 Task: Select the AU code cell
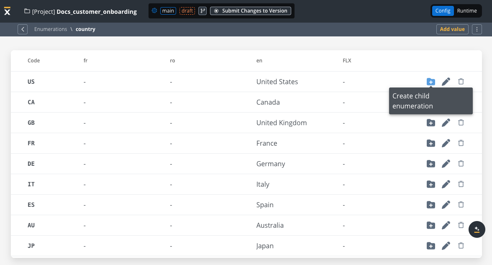[x=31, y=225]
